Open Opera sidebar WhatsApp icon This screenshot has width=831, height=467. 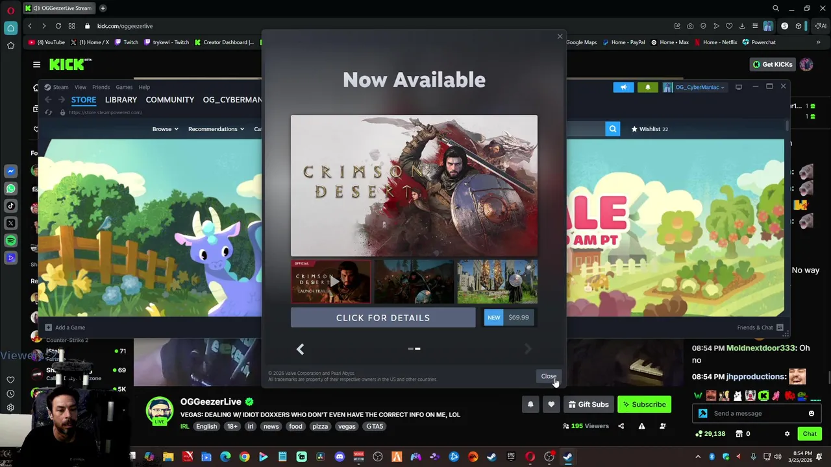point(10,189)
